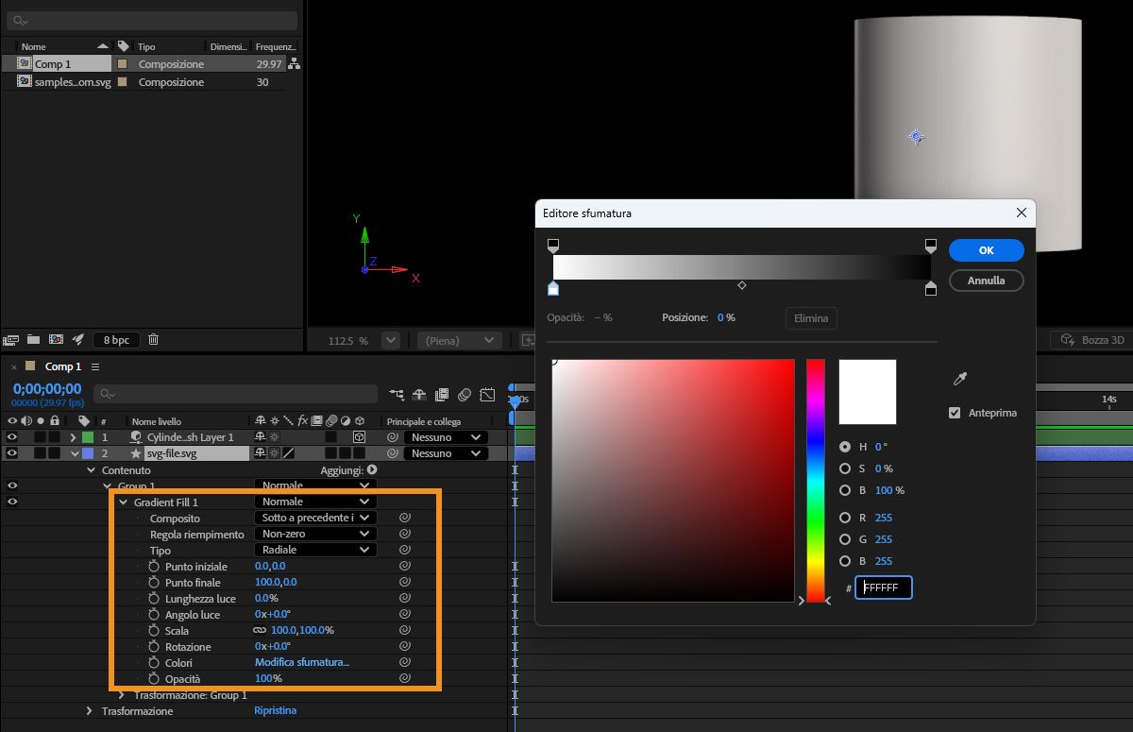Hide the svg-file.svg layer
The image size is (1133, 732).
coord(12,453)
